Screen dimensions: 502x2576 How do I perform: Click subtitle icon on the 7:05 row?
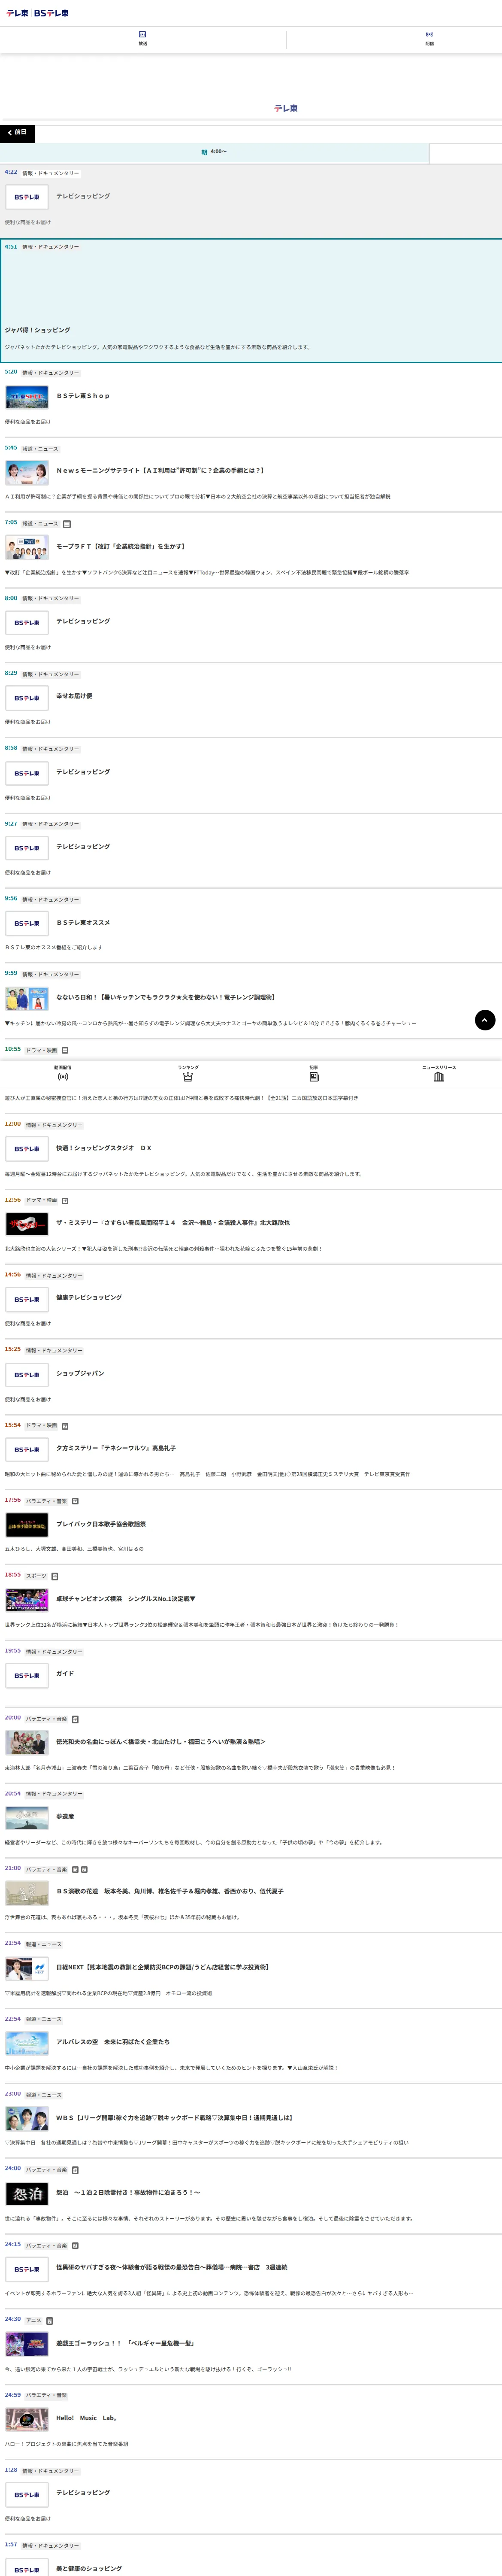[67, 524]
